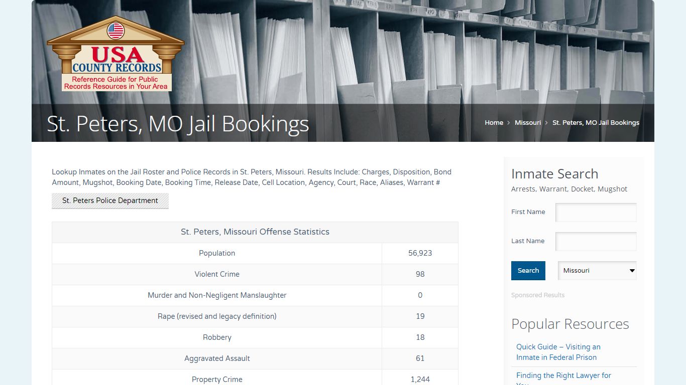
Task: Click the St. Peters Police Department button
Action: click(x=110, y=201)
